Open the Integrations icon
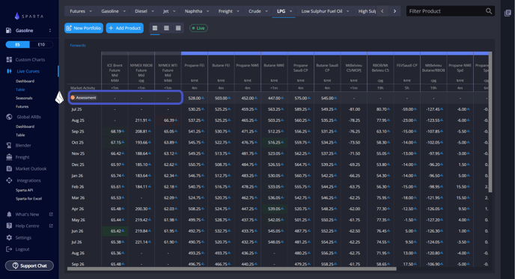The image size is (515, 279). click(x=9, y=180)
